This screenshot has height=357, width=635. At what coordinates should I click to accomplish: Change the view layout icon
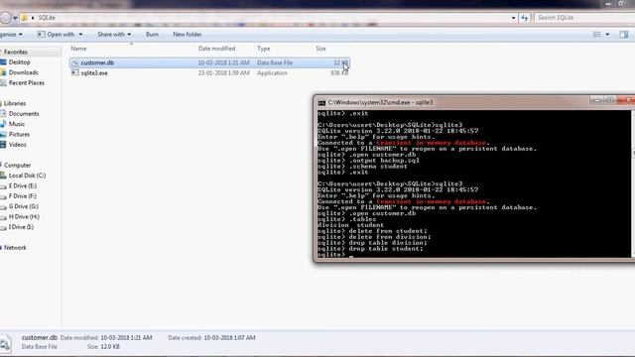click(x=597, y=35)
